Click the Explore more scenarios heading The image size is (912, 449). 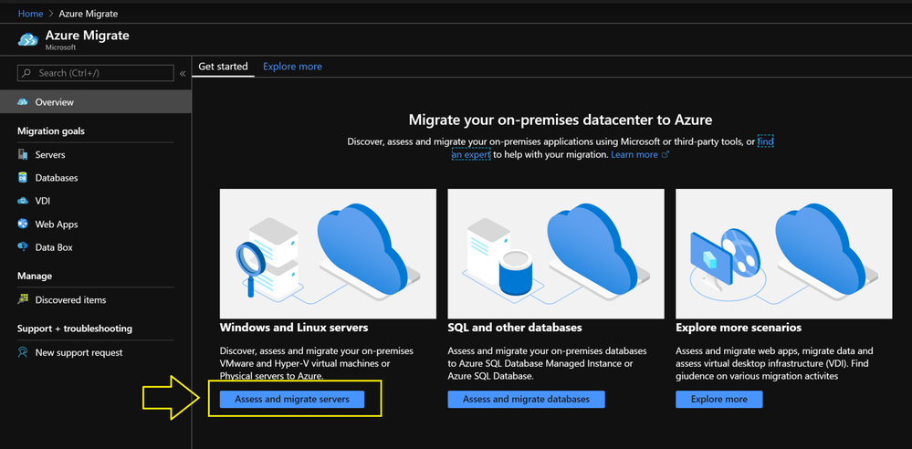click(739, 328)
